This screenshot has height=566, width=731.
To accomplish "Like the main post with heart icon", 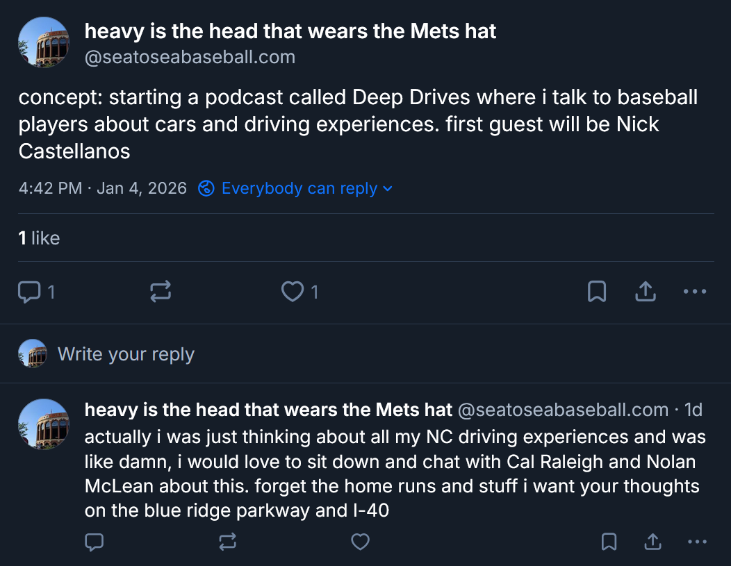I will (x=293, y=292).
